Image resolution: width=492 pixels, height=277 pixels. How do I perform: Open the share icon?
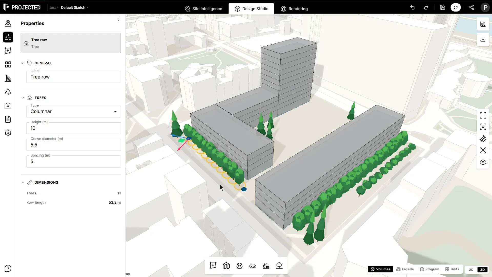click(471, 7)
